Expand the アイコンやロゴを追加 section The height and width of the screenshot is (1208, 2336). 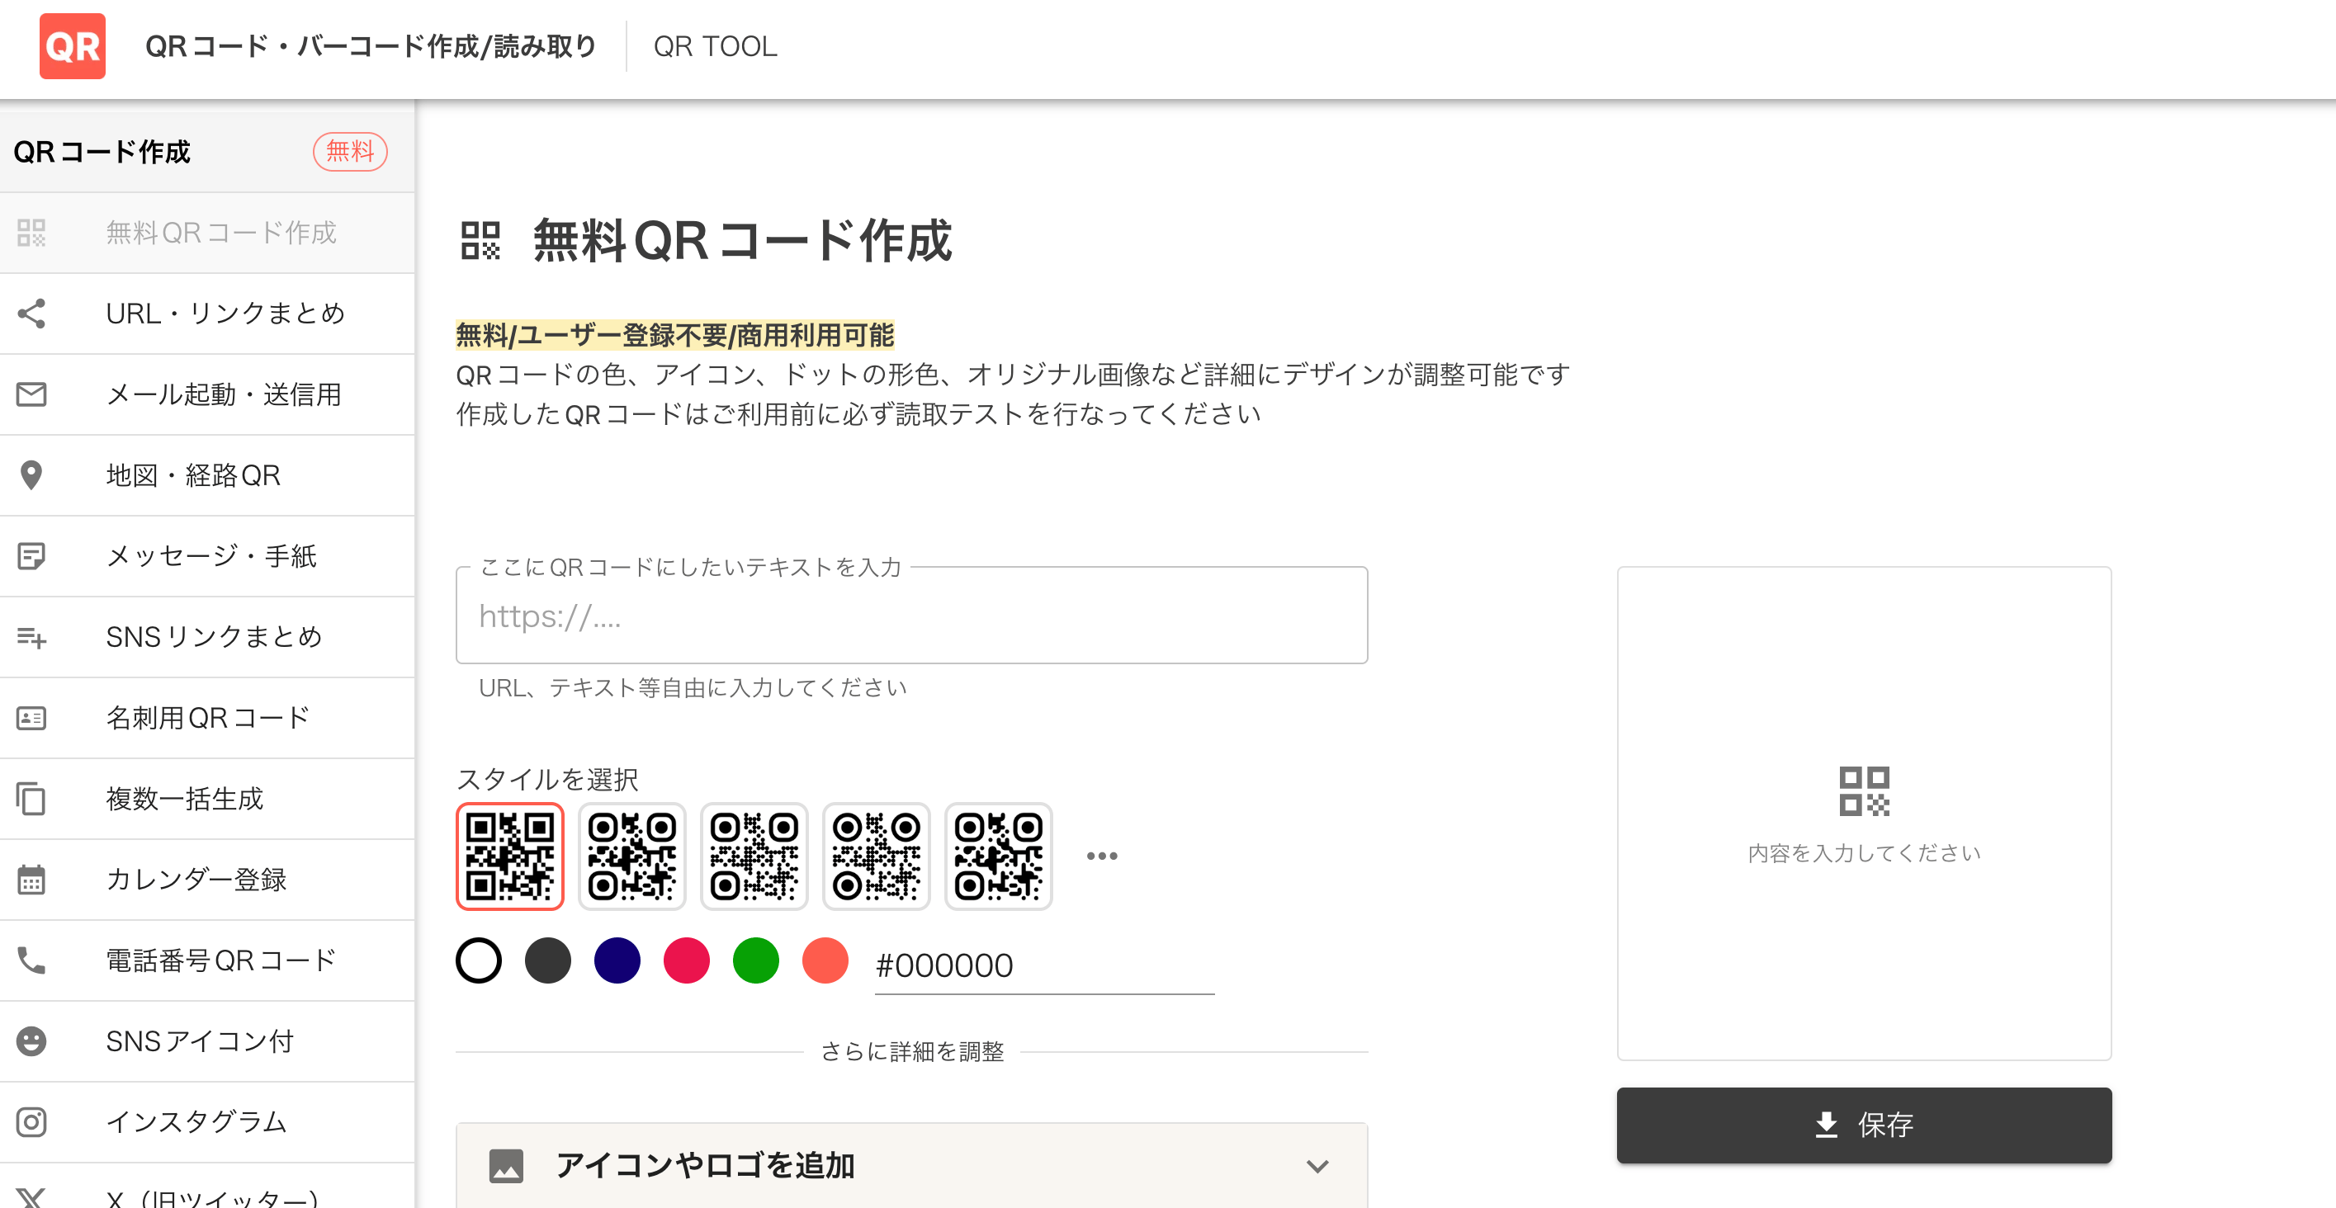pyautogui.click(x=910, y=1165)
